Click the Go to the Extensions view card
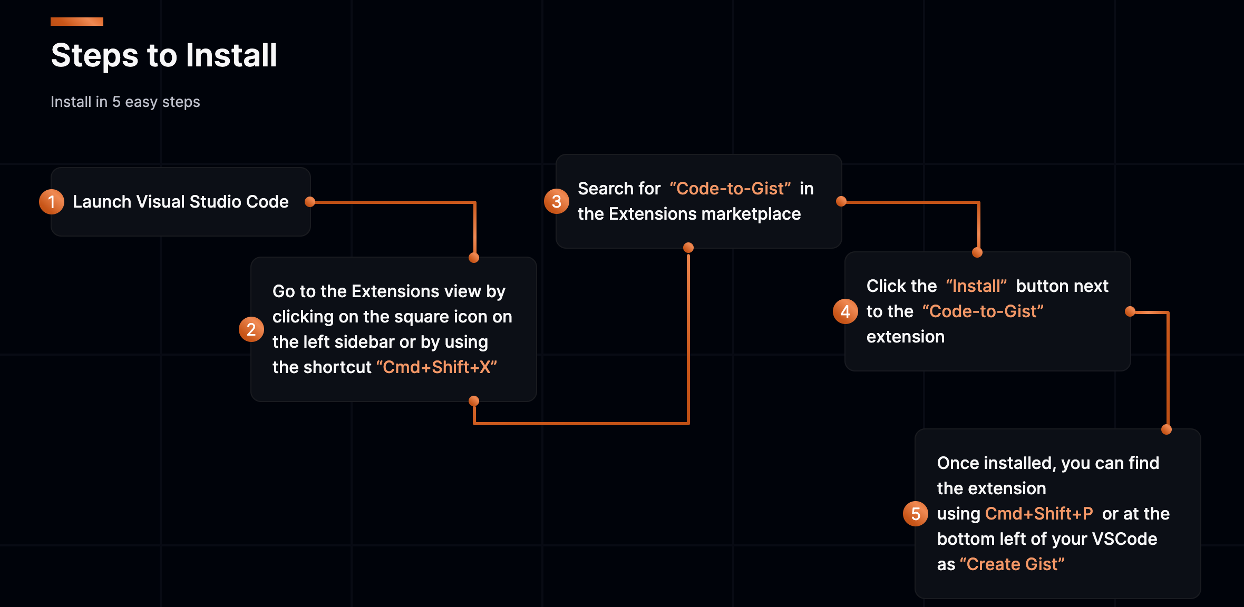Screen dimensions: 1244x607 tap(393, 329)
